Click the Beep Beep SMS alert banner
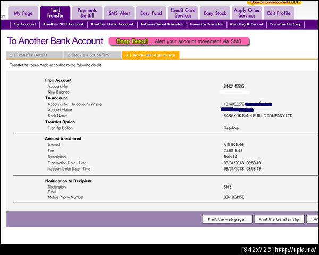 pos(179,41)
